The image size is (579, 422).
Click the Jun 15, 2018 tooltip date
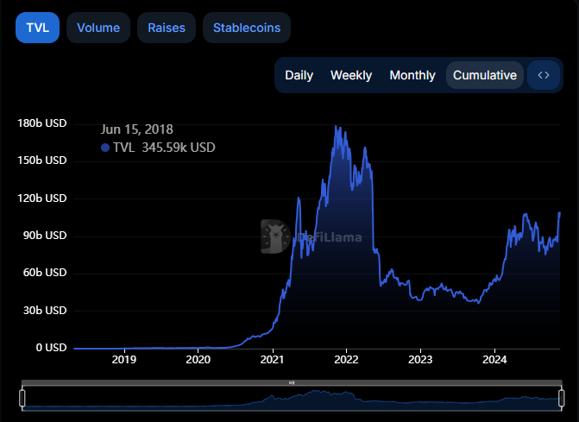pyautogui.click(x=137, y=129)
